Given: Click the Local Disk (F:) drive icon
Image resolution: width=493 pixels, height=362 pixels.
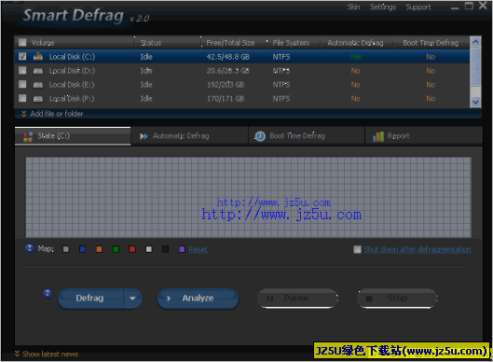Looking at the screenshot, I should 38,99.
